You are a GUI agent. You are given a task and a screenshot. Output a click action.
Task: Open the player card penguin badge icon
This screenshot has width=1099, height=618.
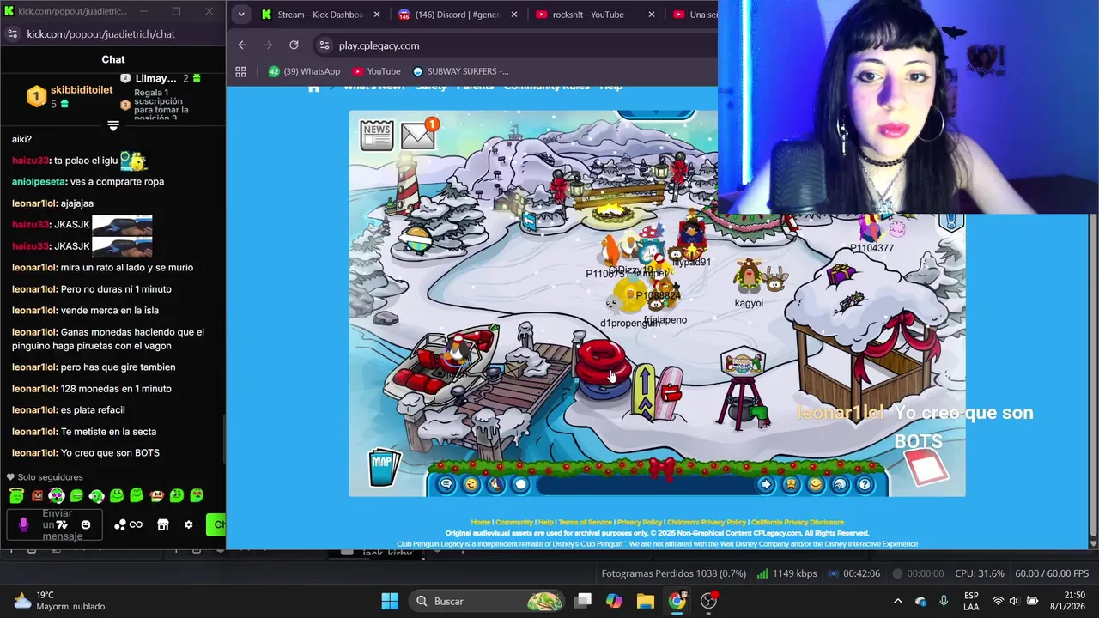pos(790,484)
